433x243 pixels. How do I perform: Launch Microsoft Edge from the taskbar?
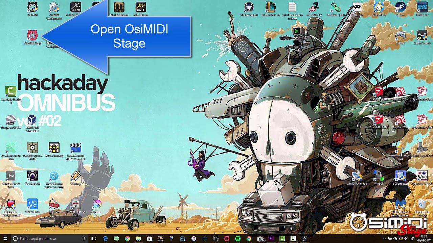tap(105, 239)
